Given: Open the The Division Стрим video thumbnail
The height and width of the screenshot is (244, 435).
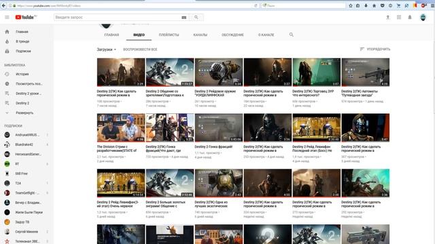Looking at the screenshot, I should [121, 127].
